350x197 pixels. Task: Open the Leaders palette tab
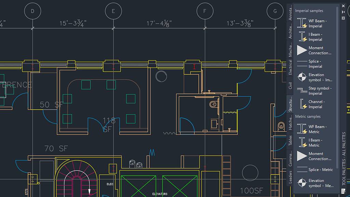point(290,177)
